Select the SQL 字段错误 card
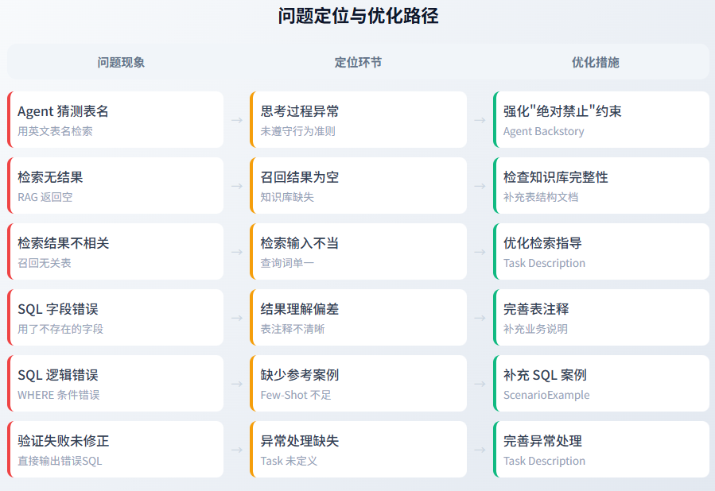Screen dimensions: 715x491 pos(115,318)
